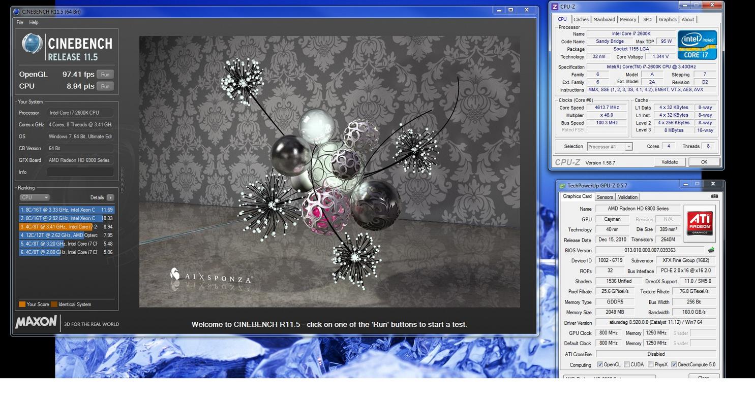Click the Memory Size value 2048 MB
The width and height of the screenshot is (755, 407).
click(615, 312)
